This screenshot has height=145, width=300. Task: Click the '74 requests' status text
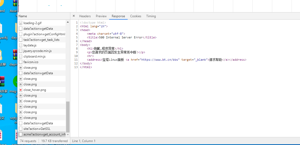[x=28, y=141]
